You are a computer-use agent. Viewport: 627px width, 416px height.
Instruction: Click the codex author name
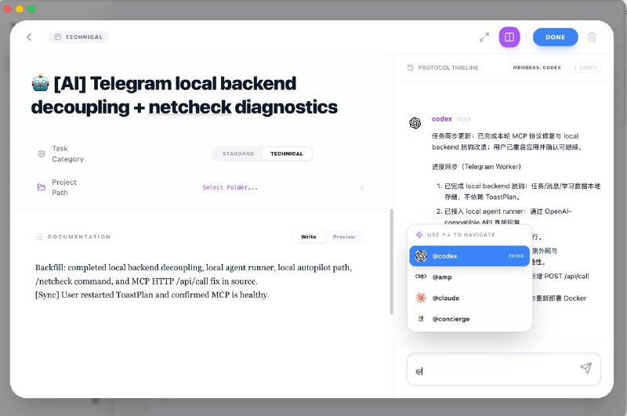tap(442, 119)
